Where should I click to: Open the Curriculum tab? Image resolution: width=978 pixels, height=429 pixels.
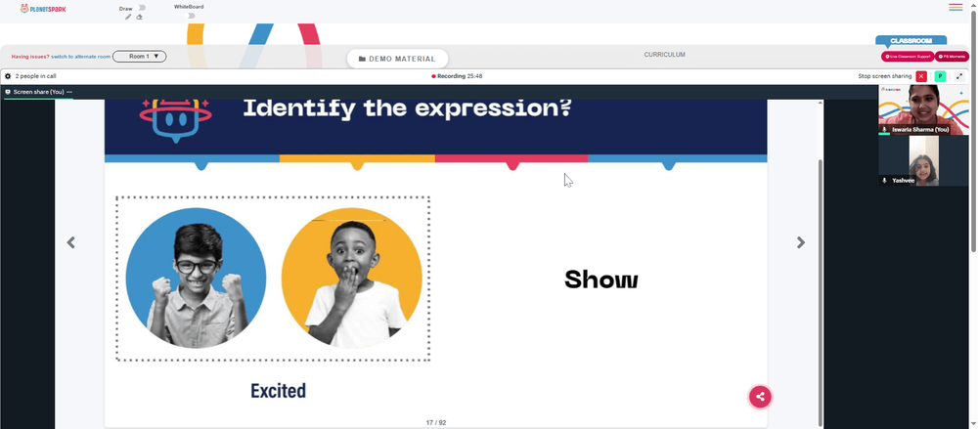(664, 55)
